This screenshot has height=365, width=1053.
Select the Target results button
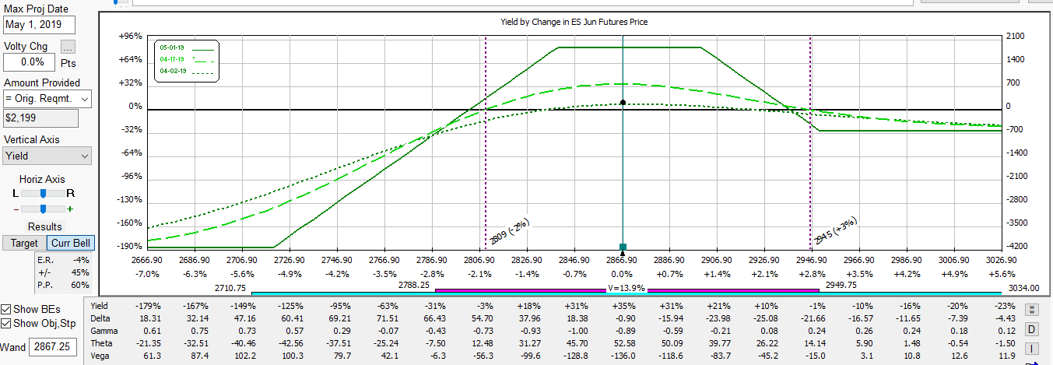pyautogui.click(x=24, y=243)
